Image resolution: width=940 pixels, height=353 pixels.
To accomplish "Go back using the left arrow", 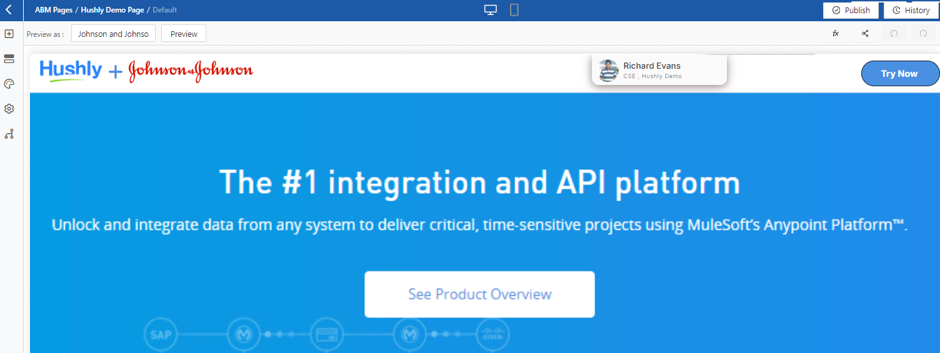I will (x=8, y=10).
